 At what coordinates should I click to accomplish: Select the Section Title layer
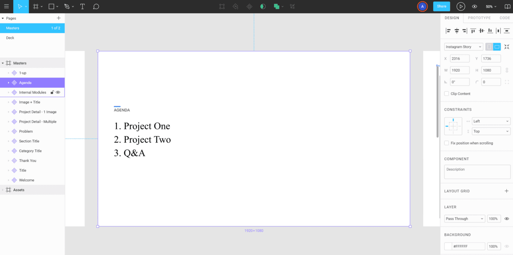[32, 141]
